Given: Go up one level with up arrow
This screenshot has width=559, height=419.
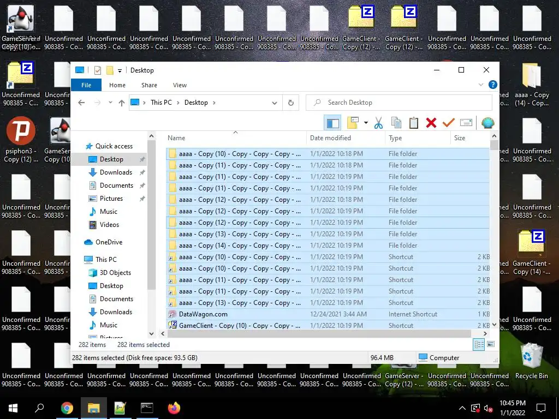Looking at the screenshot, I should click(x=122, y=103).
